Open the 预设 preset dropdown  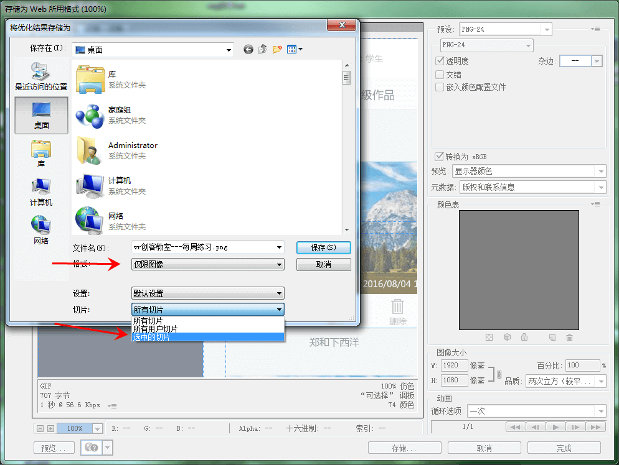[x=505, y=30]
